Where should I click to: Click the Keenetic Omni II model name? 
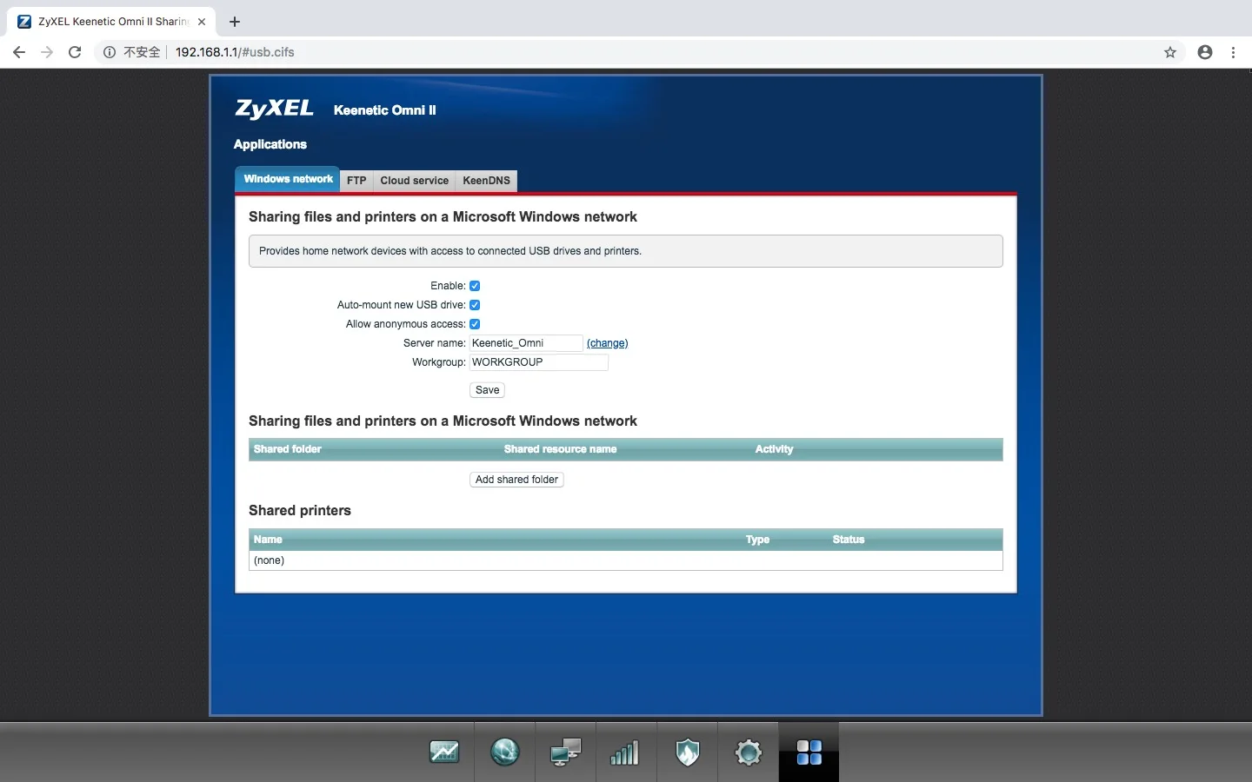(385, 110)
